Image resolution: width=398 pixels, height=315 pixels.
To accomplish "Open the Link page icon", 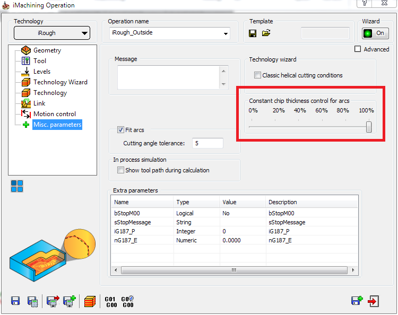I will click(x=25, y=103).
